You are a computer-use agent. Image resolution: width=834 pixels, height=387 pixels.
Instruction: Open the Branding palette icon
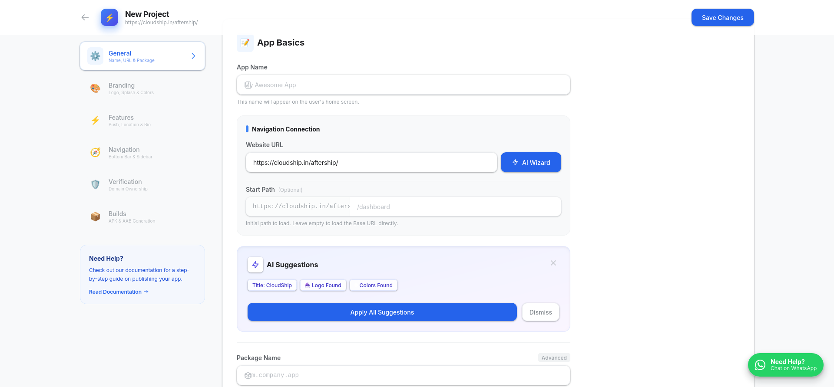95,88
